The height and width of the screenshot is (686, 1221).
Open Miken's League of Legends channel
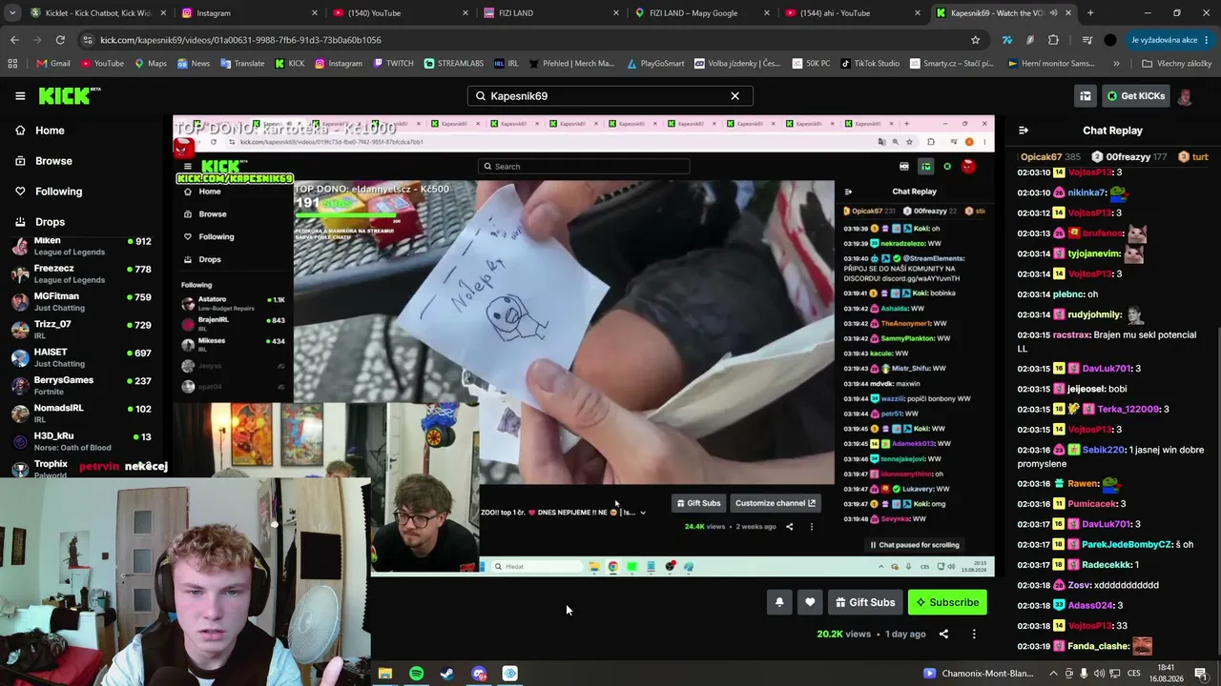[82, 246]
